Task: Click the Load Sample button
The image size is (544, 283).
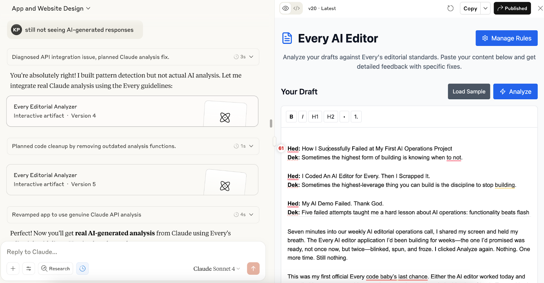Action: [x=469, y=91]
